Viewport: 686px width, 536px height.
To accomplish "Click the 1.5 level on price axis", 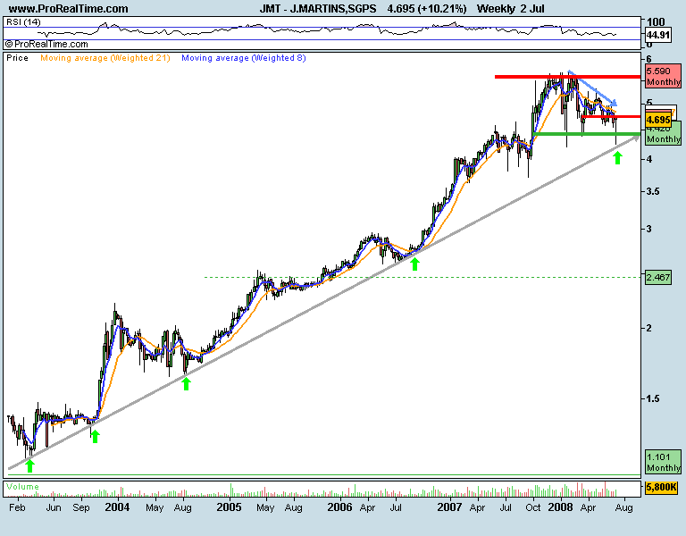I will pos(655,398).
